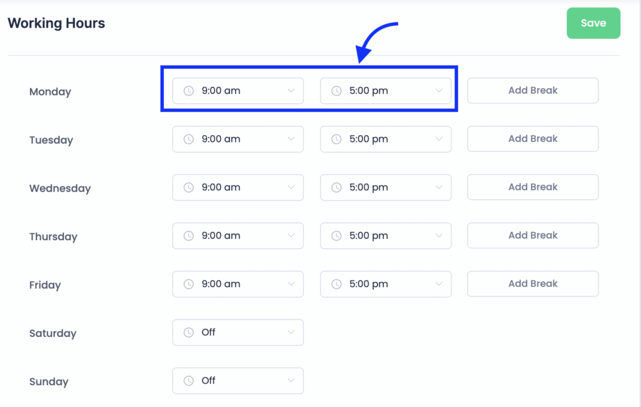641x407 pixels.
Task: Click the clock icon in Monday's start time
Action: (188, 91)
